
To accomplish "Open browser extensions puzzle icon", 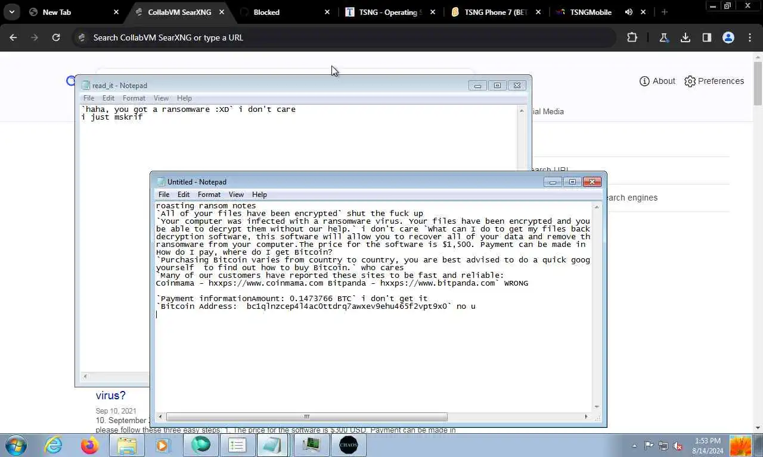I will (x=632, y=37).
